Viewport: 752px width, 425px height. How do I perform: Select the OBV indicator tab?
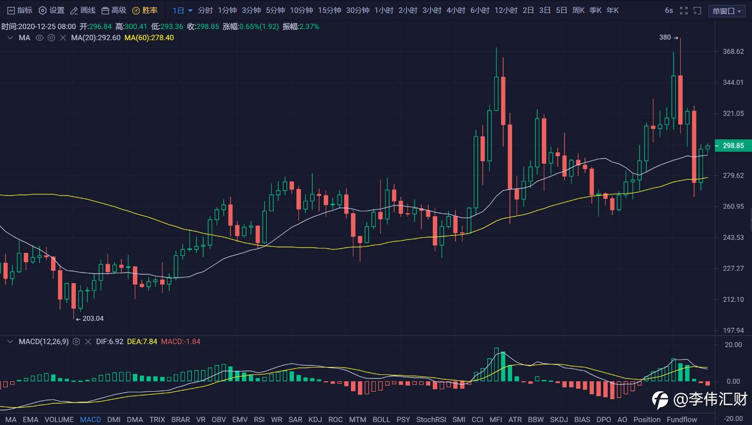[x=219, y=420]
